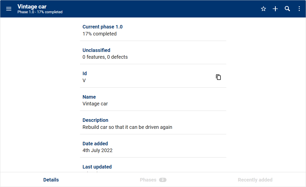Switch to the Details tab

(51, 180)
